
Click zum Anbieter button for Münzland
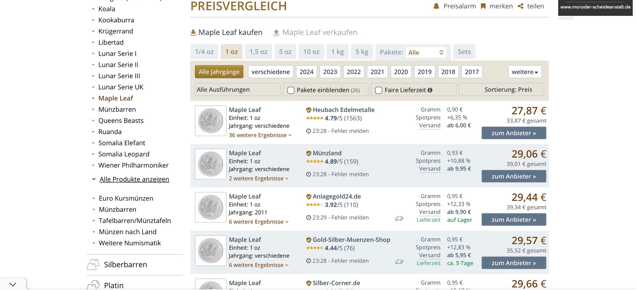(513, 176)
